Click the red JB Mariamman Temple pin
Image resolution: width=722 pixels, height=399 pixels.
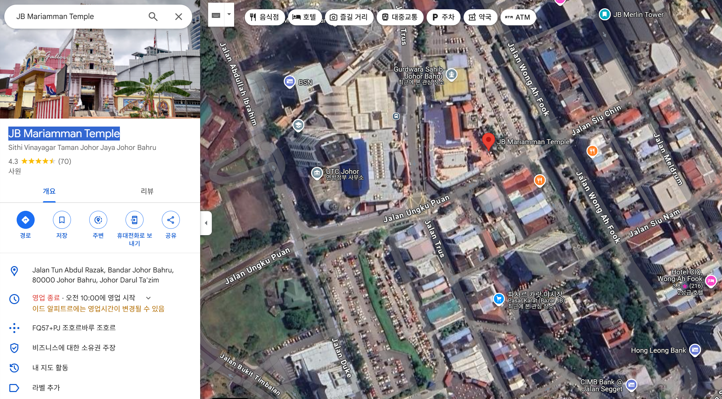pos(488,141)
